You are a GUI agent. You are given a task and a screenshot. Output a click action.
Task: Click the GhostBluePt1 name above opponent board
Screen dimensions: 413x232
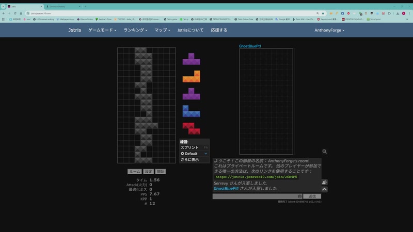[x=250, y=46]
